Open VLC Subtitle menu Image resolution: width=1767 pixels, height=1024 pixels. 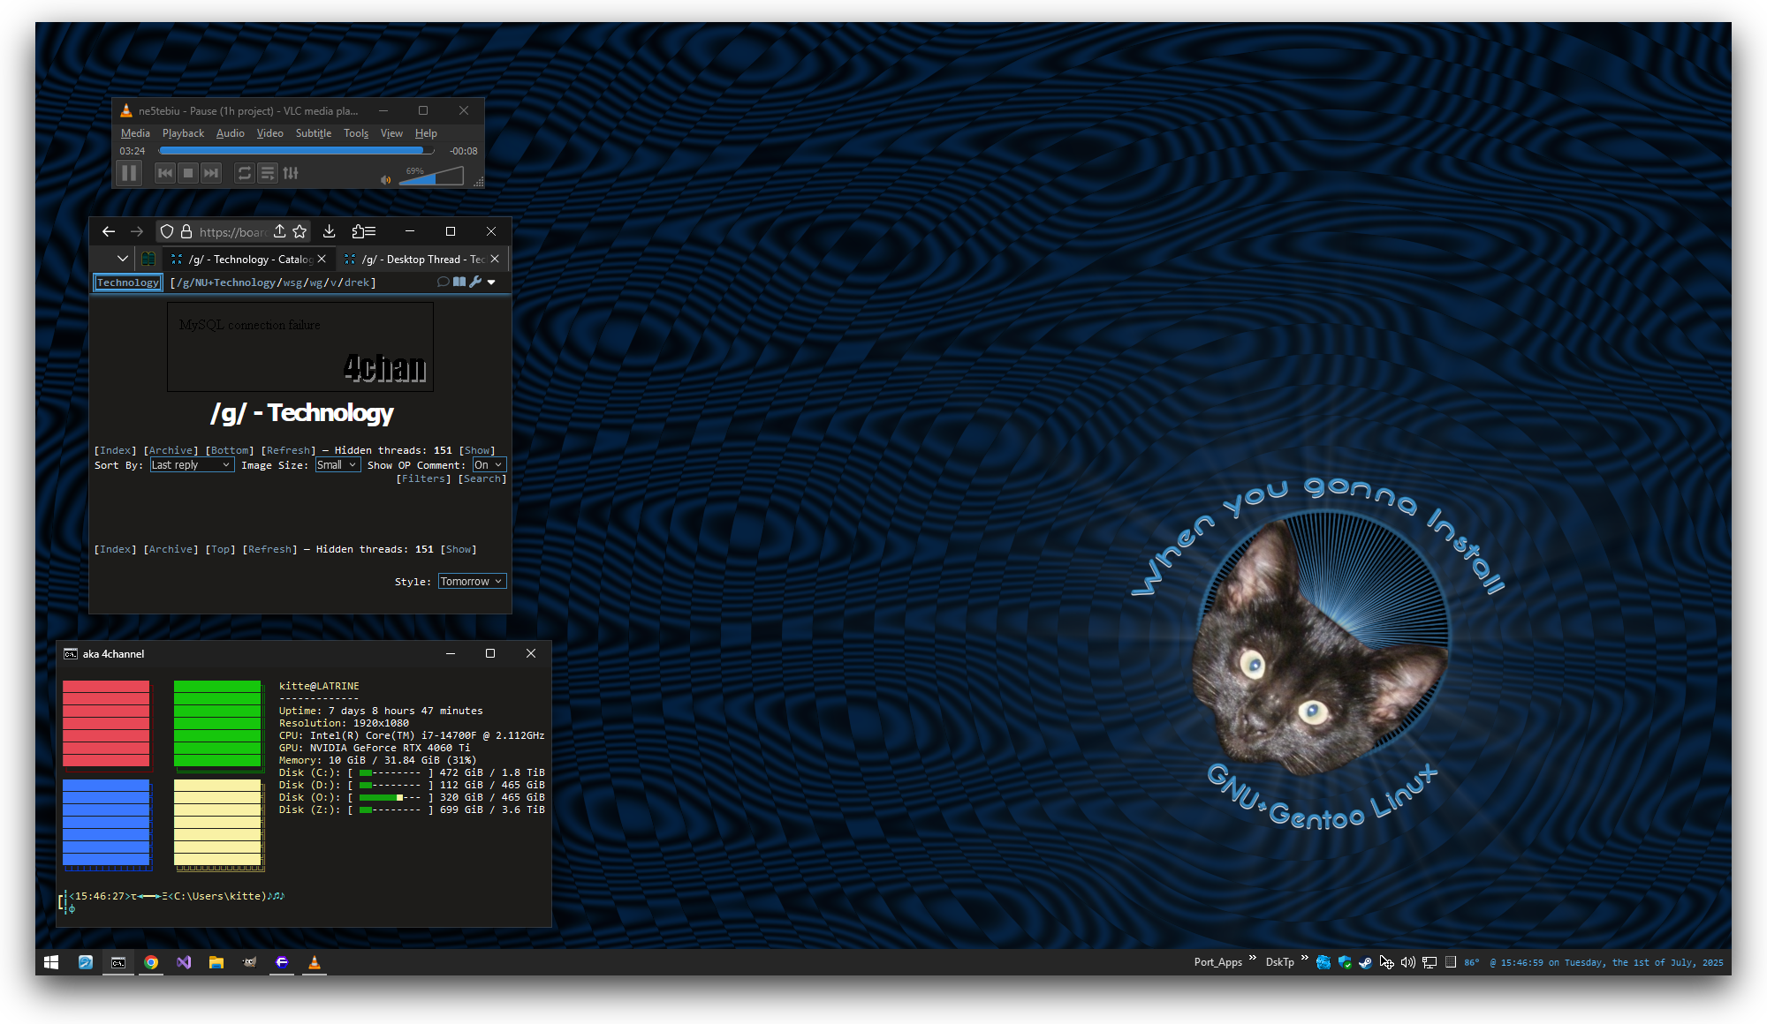[313, 133]
